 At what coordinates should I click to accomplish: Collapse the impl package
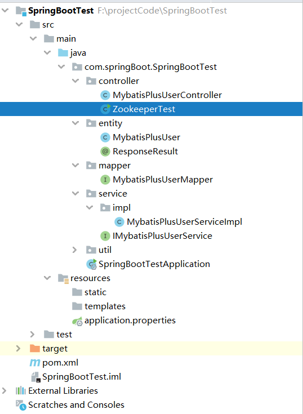click(90, 207)
